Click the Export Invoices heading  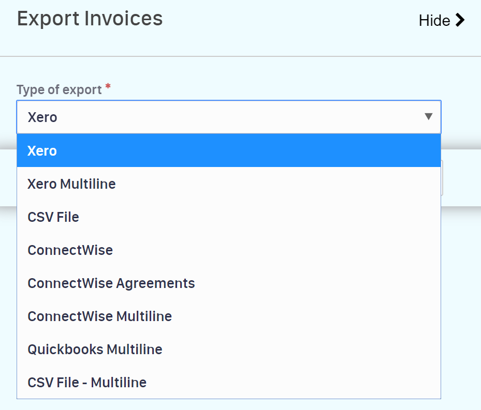tap(90, 19)
